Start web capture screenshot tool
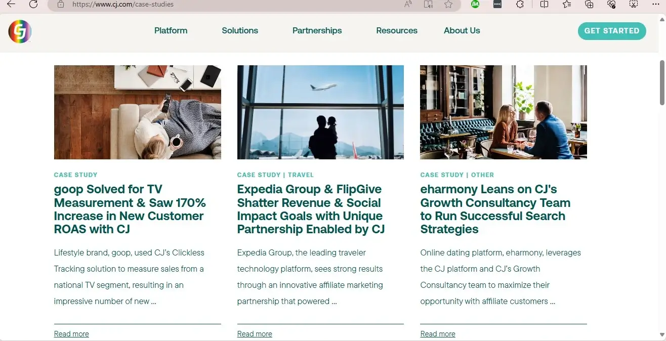The image size is (666, 341). (634, 4)
